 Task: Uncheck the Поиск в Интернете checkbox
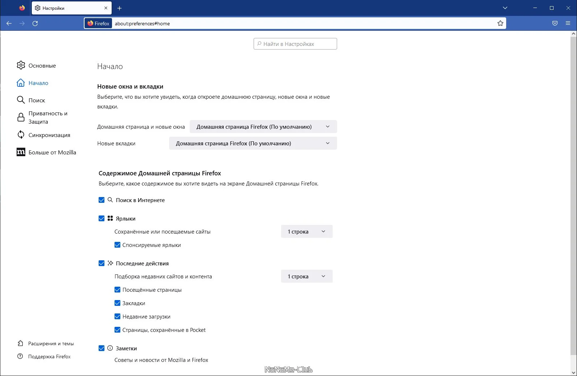click(x=102, y=200)
